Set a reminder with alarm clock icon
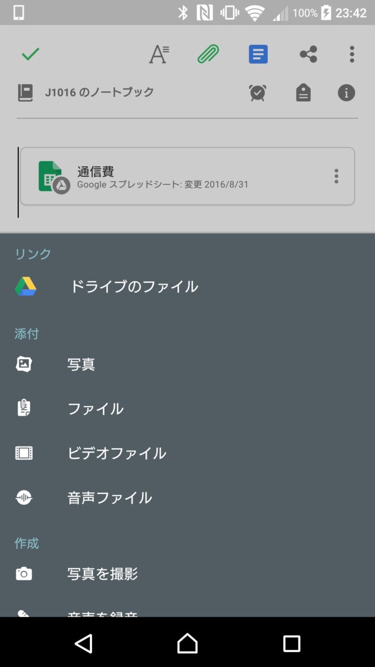The image size is (375, 667). [x=258, y=93]
